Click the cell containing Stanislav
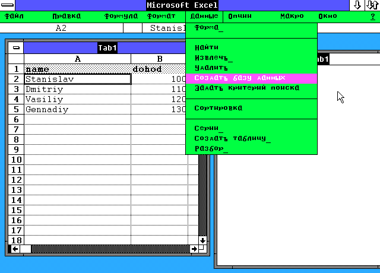Screen dimensions: 380x273 pyautogui.click(x=78, y=79)
